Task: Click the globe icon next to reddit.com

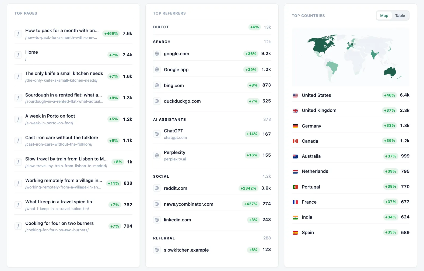Action: coord(157,188)
